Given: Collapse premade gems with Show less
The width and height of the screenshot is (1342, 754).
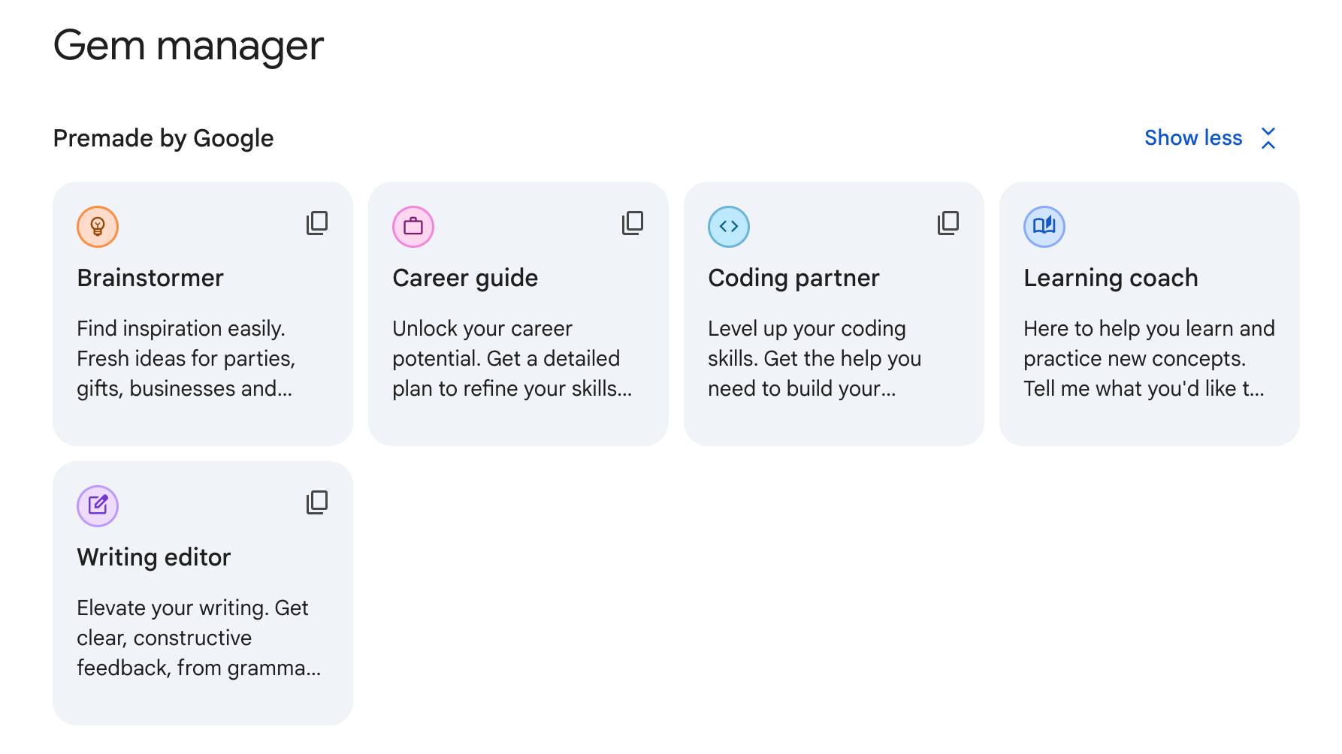Looking at the screenshot, I should 1193,138.
